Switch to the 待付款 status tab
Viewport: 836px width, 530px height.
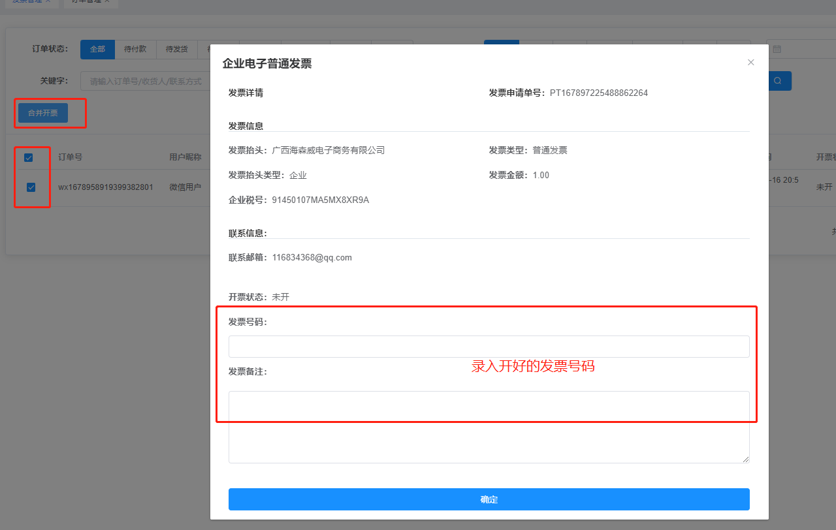[x=135, y=49]
